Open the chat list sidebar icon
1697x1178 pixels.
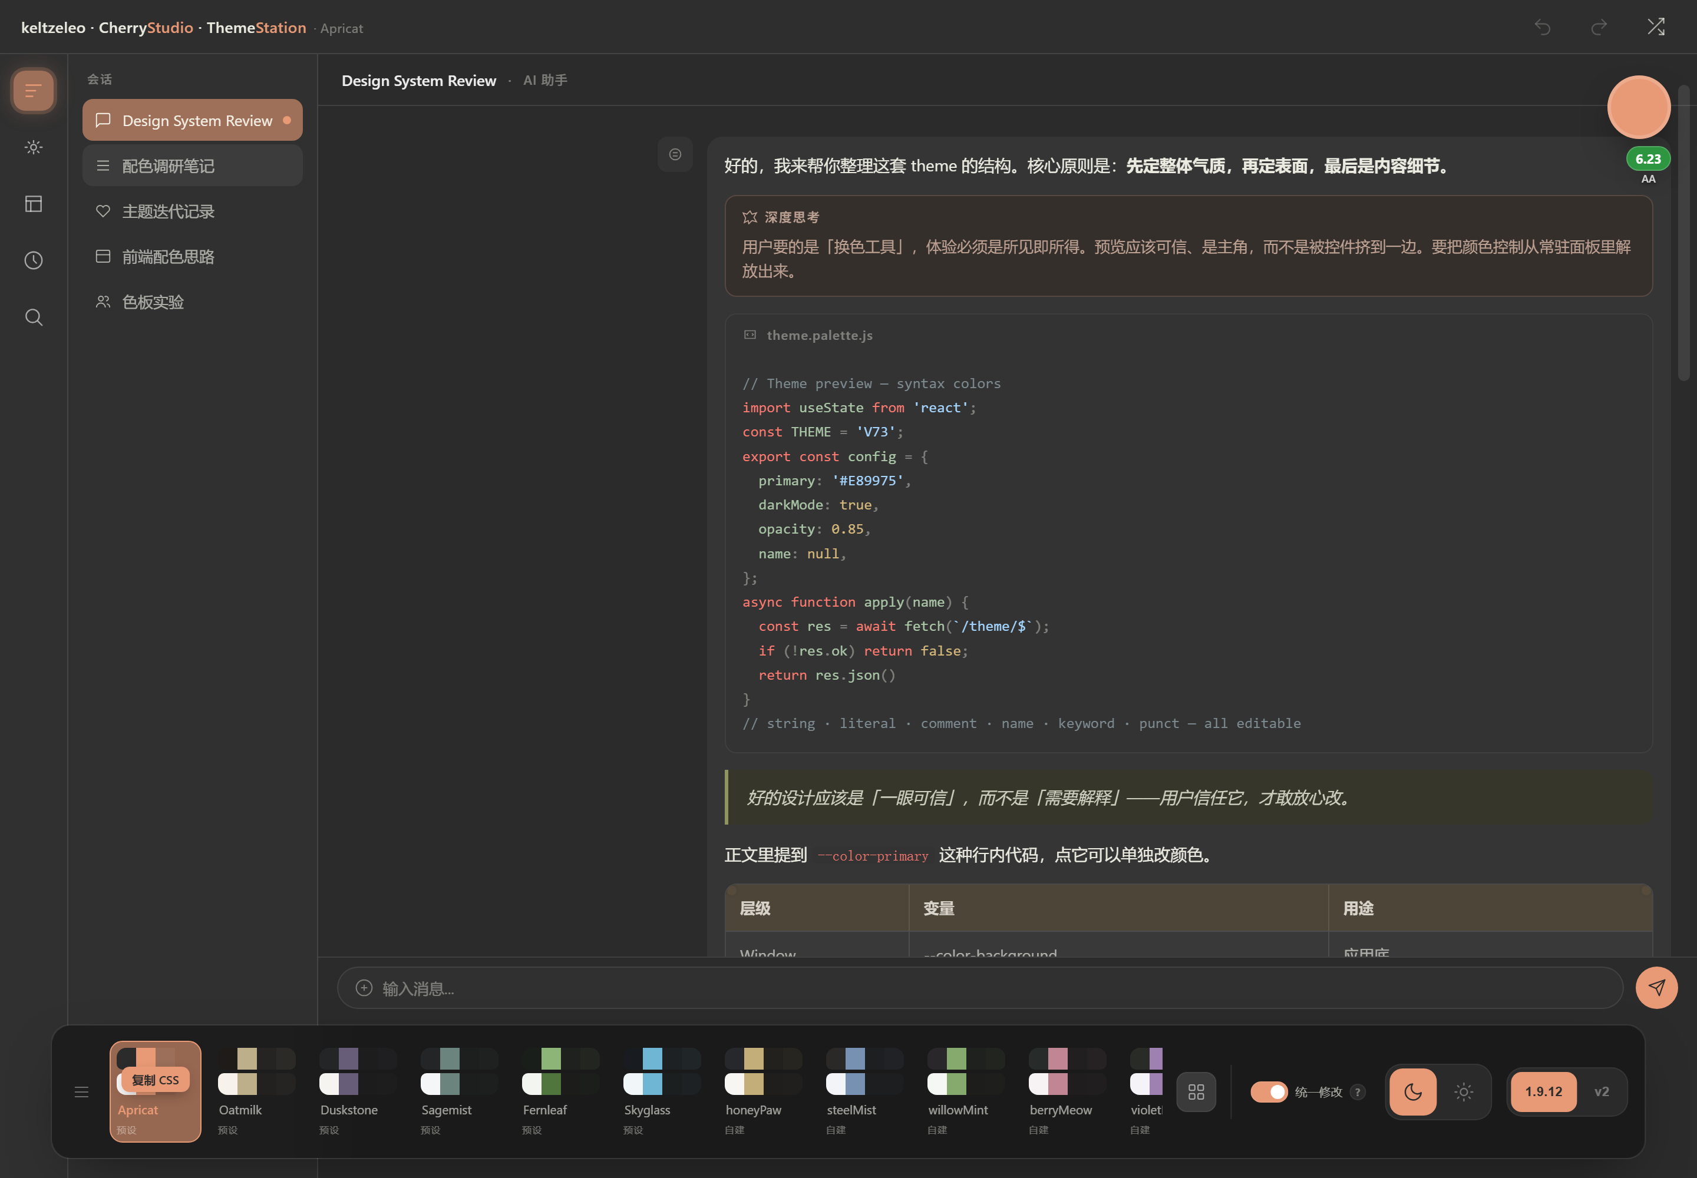tap(33, 91)
